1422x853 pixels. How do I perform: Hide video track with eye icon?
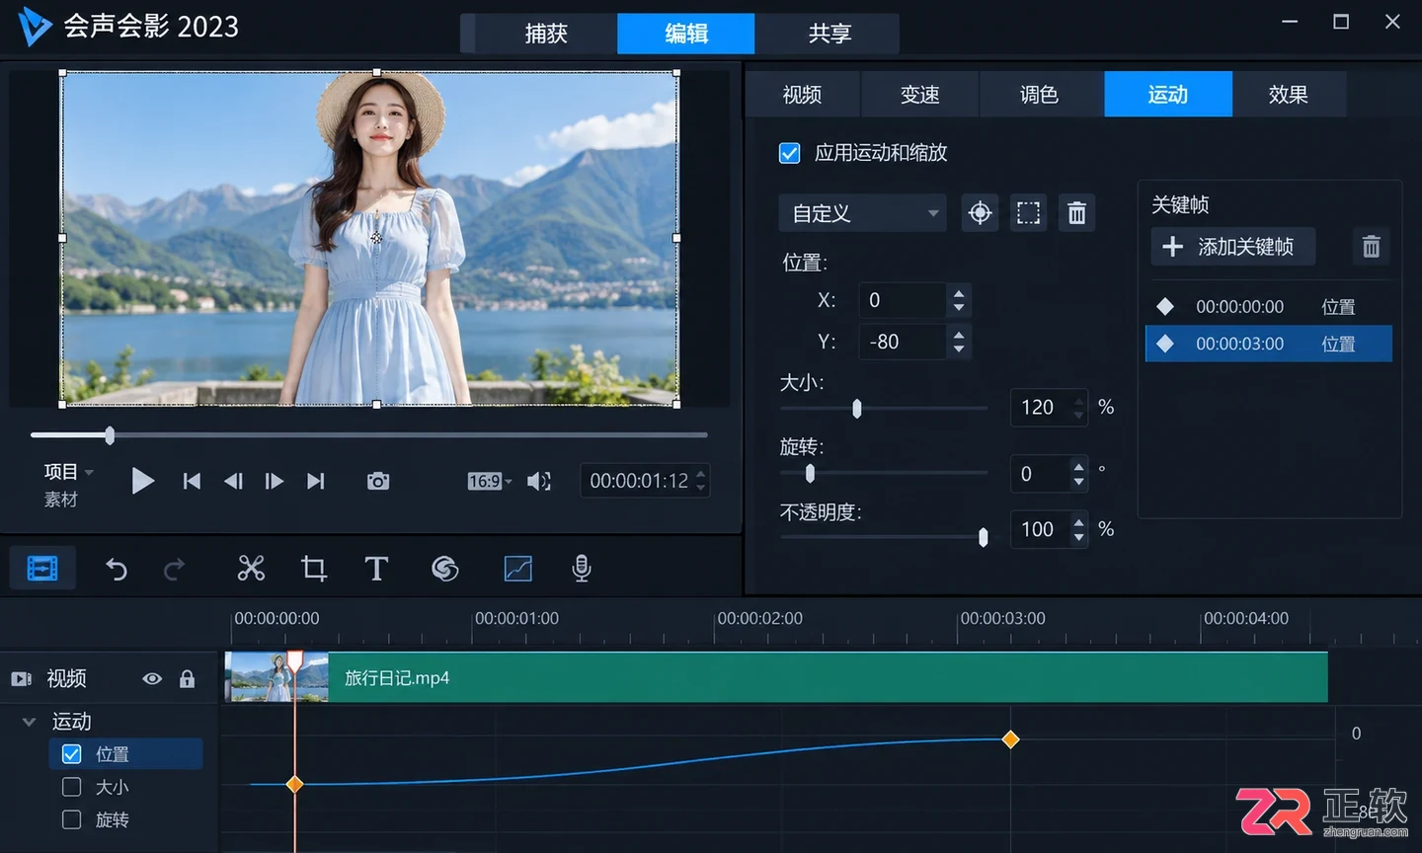(x=152, y=678)
